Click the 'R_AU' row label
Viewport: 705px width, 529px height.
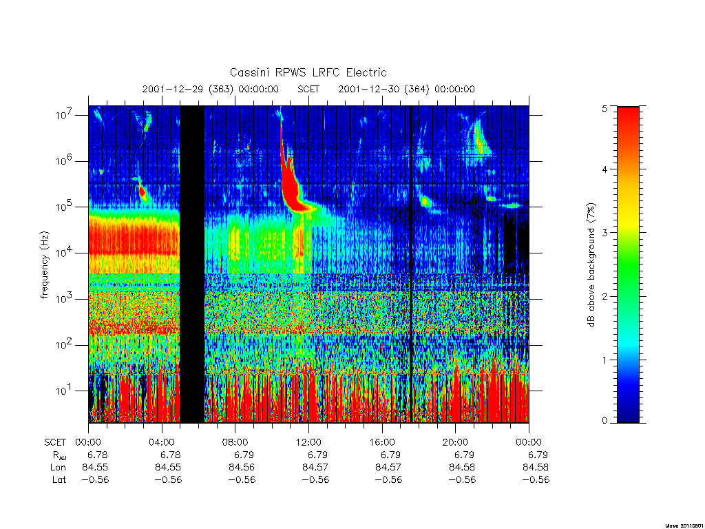tap(58, 455)
